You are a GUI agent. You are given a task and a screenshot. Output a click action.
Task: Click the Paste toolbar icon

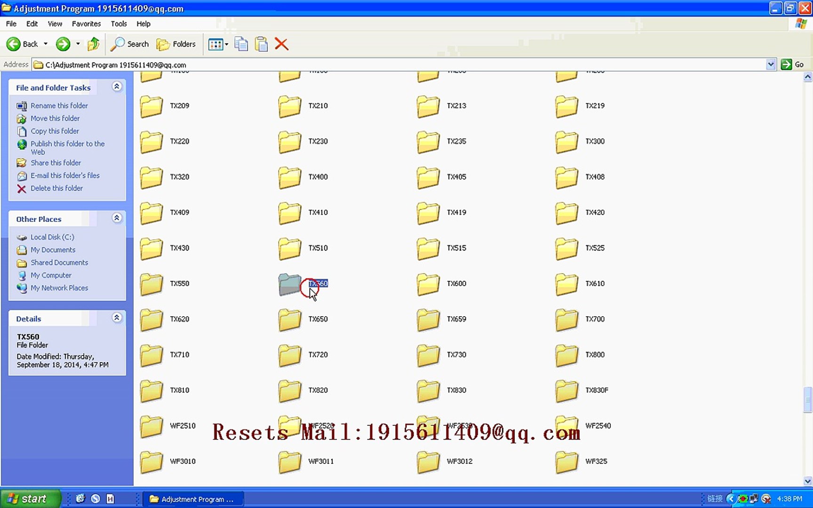click(x=261, y=44)
